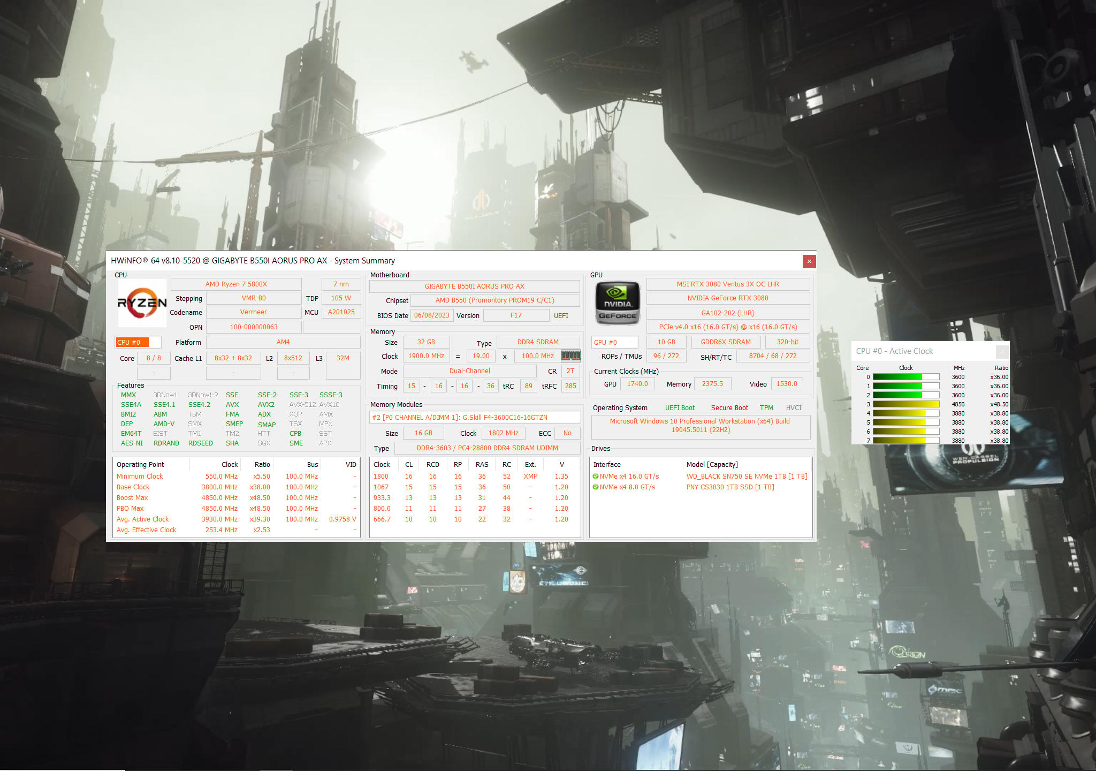Click the 1900.0 MHz memory clock value
This screenshot has width=1096, height=771.
tap(426, 356)
